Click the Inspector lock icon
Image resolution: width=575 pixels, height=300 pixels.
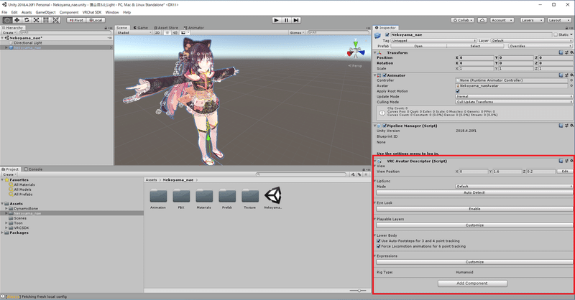pos(568,28)
